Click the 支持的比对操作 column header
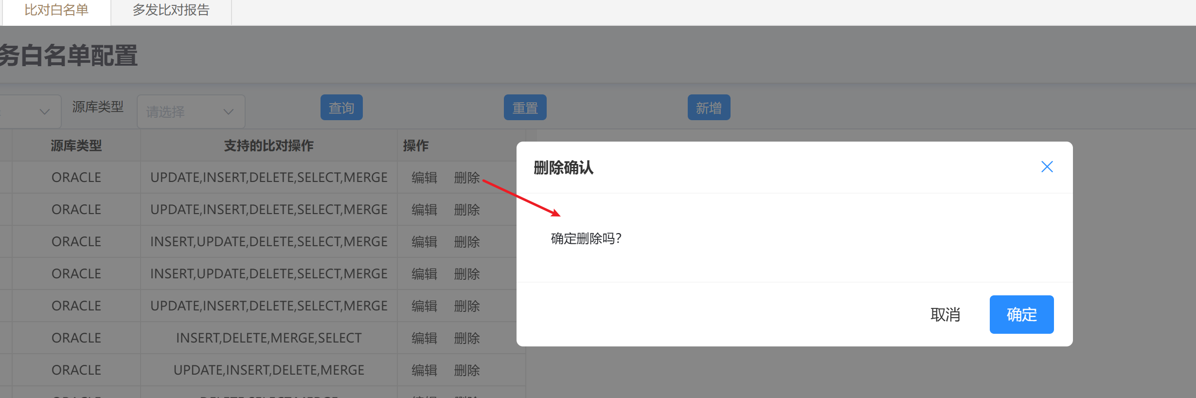The width and height of the screenshot is (1196, 398). (268, 145)
